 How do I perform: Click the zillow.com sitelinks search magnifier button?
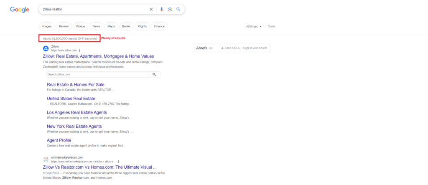154,74
